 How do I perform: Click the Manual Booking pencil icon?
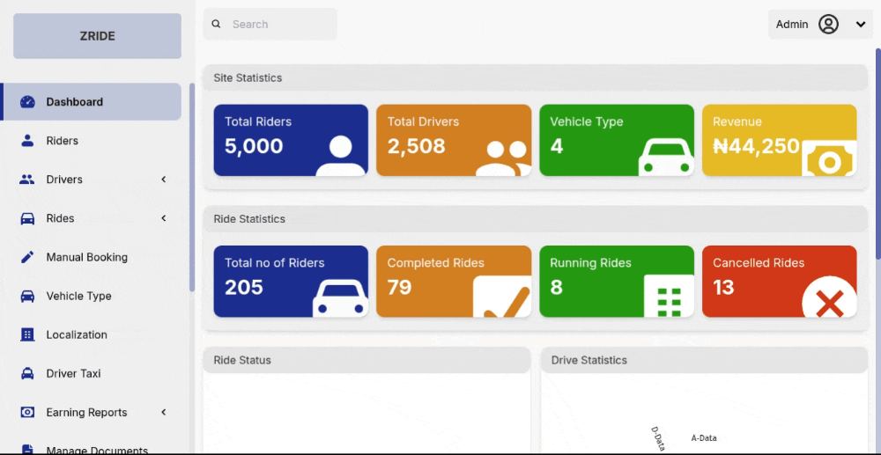(x=27, y=257)
